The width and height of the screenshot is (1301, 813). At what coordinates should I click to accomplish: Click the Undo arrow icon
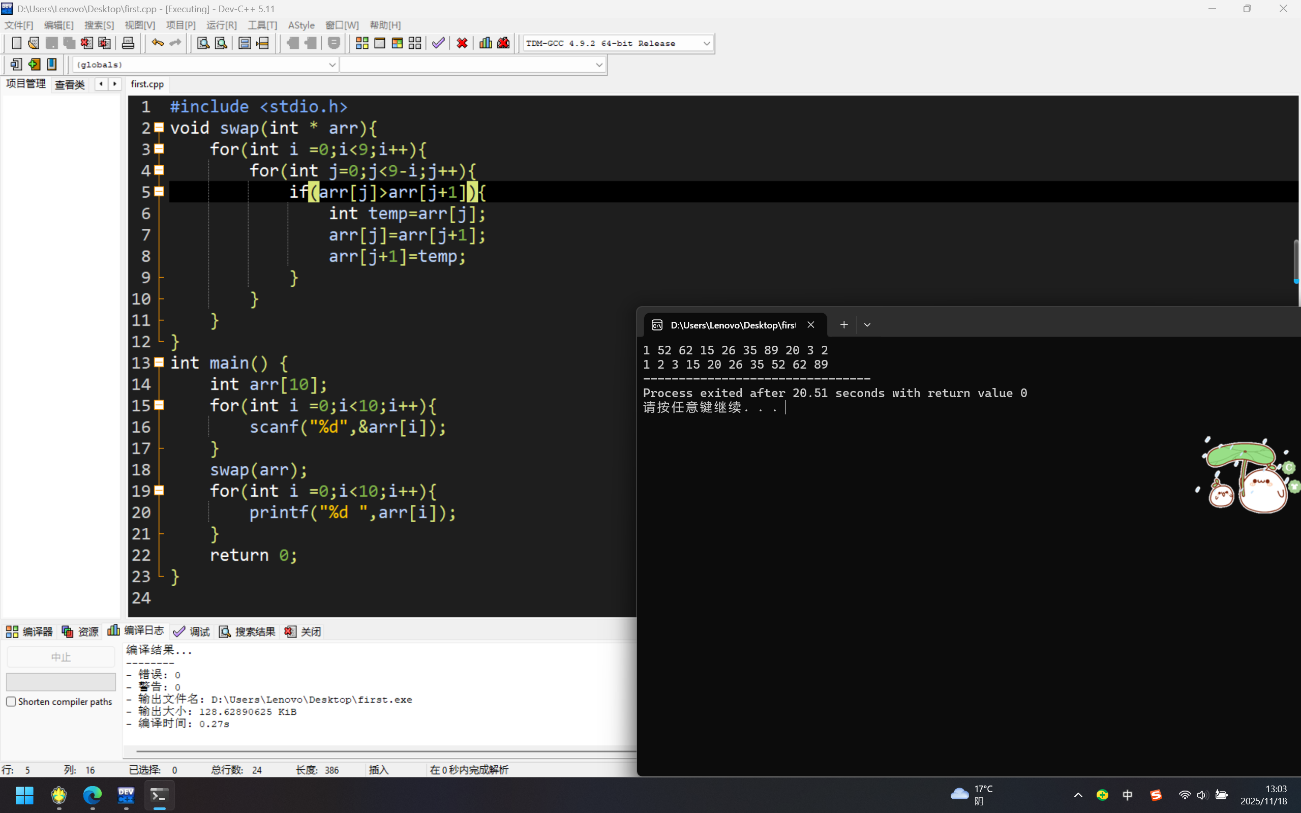tap(157, 43)
